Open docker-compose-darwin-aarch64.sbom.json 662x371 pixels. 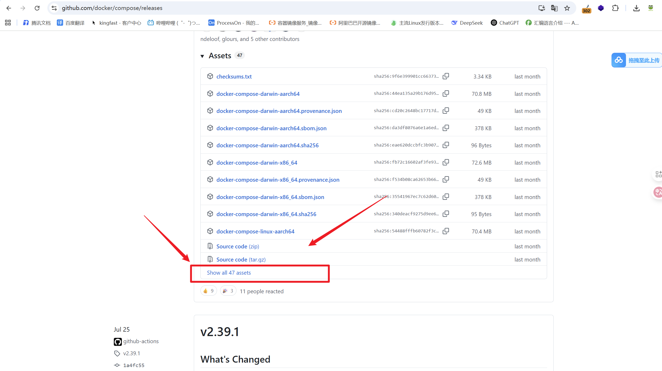(271, 128)
